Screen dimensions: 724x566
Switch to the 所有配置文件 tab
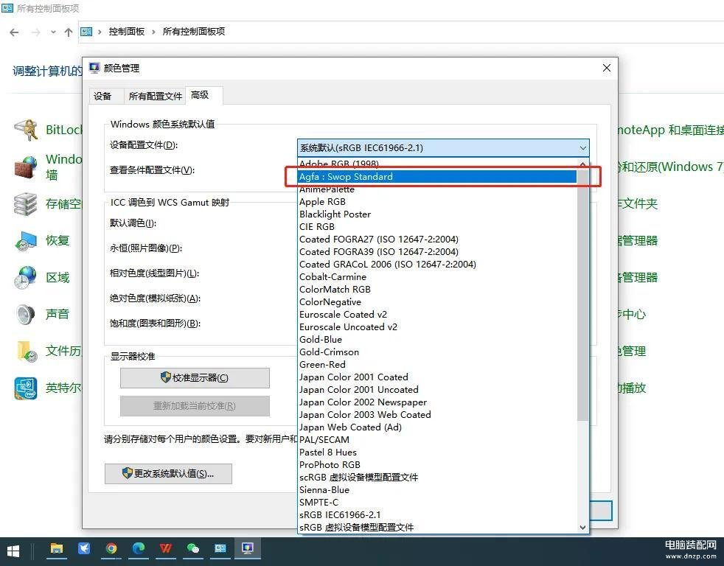coord(155,96)
